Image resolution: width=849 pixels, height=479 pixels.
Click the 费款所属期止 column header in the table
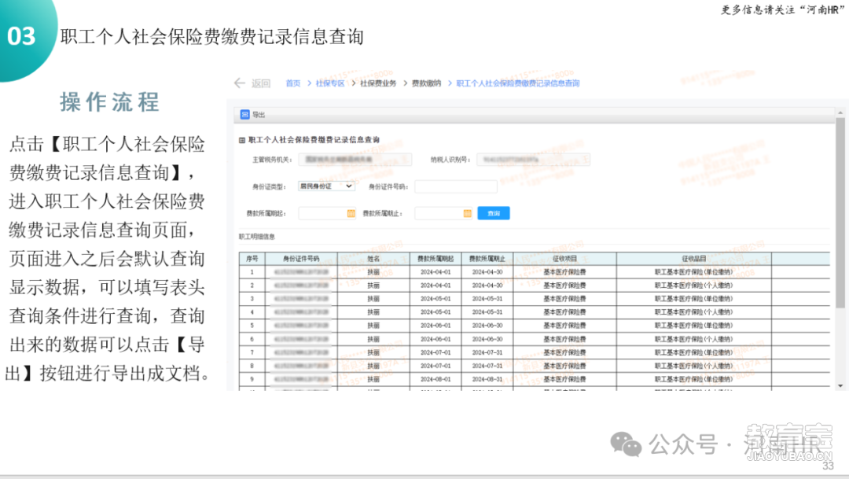tap(487, 259)
